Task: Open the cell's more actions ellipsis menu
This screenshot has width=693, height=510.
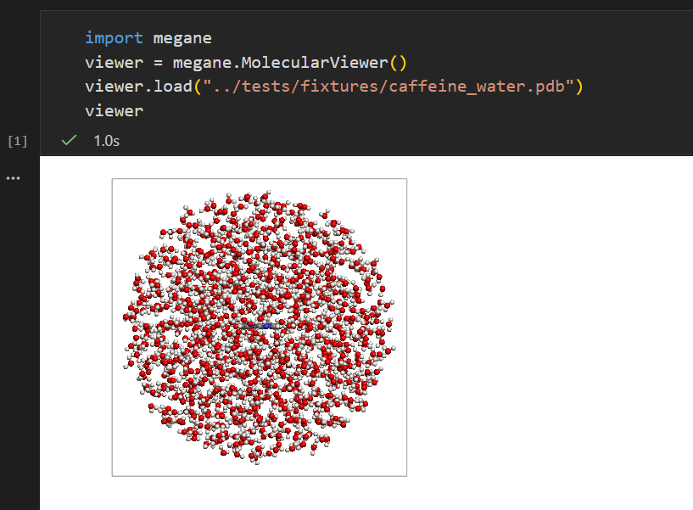Action: pyautogui.click(x=13, y=177)
